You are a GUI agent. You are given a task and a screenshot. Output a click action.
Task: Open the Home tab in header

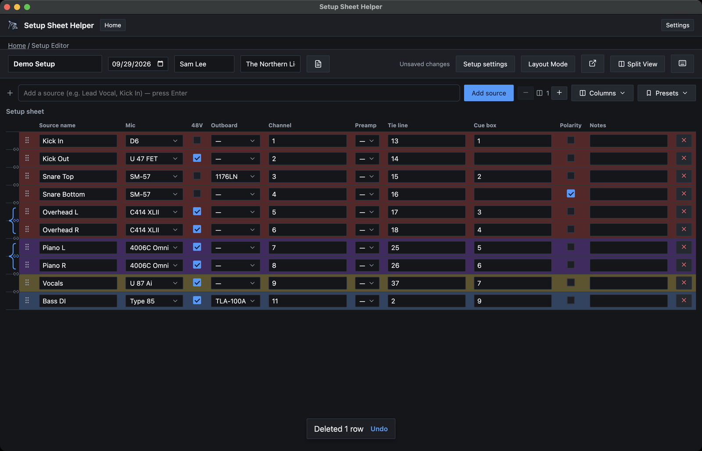tap(113, 25)
